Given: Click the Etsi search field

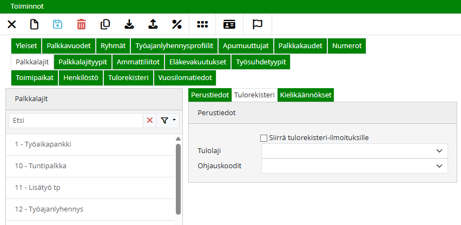Looking at the screenshot, I should (76, 121).
